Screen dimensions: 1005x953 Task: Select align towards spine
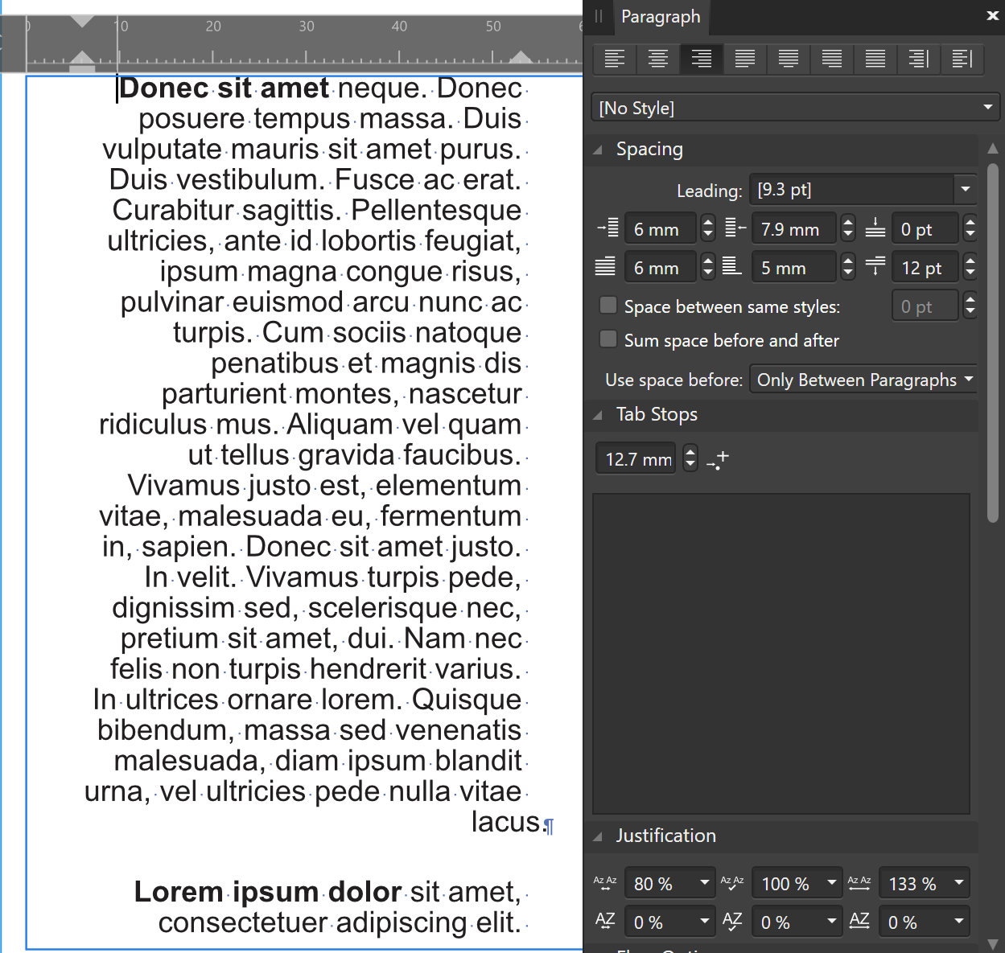(x=918, y=59)
